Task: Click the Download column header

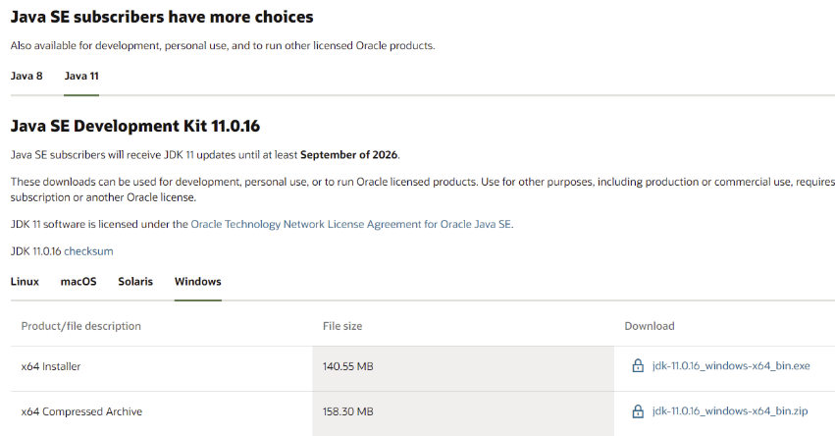Action: (650, 326)
